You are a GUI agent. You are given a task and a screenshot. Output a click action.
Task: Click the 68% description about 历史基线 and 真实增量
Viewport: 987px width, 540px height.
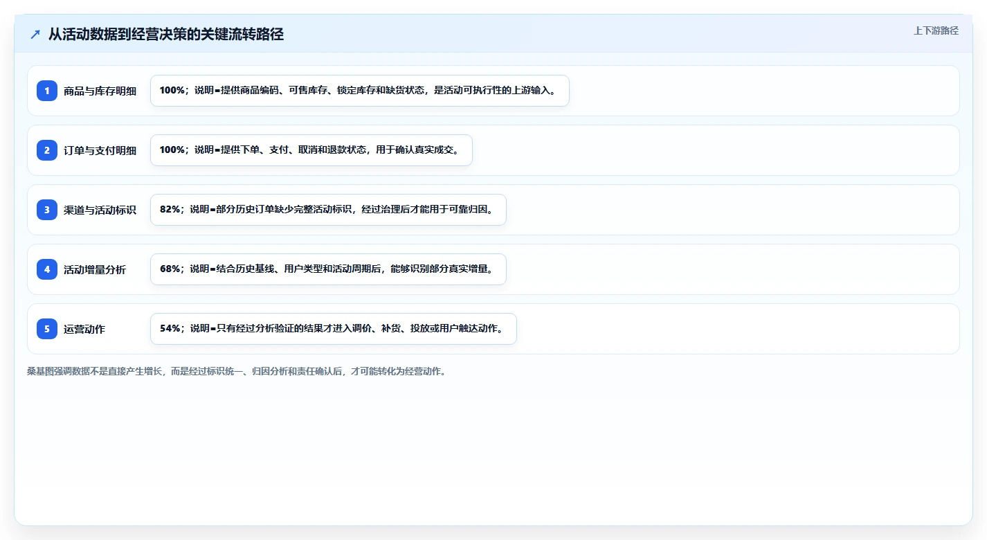[x=328, y=269]
